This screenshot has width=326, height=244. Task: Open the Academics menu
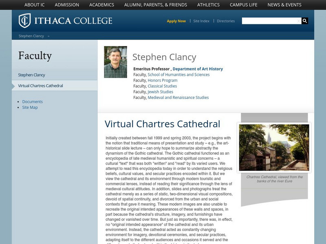point(102,5)
